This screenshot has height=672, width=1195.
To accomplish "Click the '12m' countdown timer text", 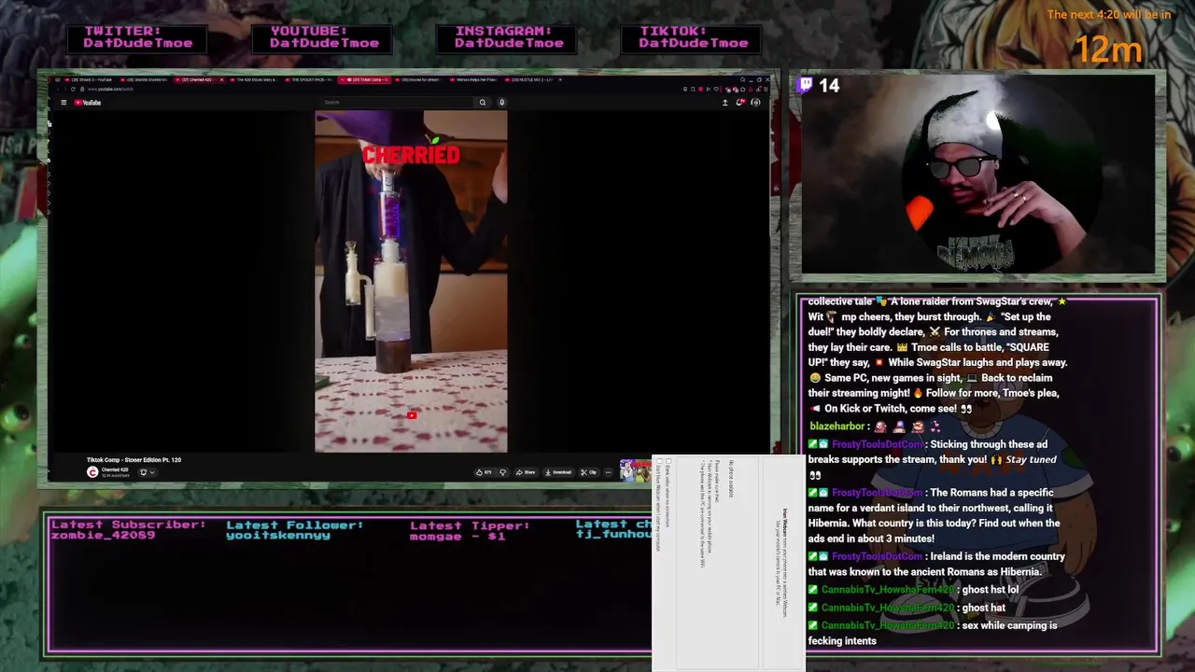I will coord(1109,49).
